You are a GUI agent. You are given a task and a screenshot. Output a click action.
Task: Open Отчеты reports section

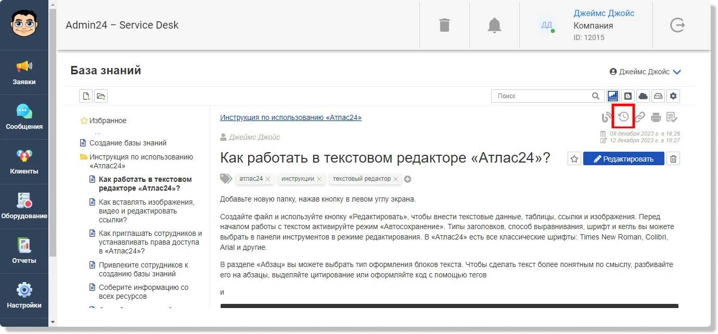[x=24, y=251]
